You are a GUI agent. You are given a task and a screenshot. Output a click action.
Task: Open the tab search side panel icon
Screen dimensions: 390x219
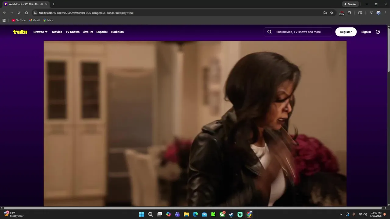(360, 13)
